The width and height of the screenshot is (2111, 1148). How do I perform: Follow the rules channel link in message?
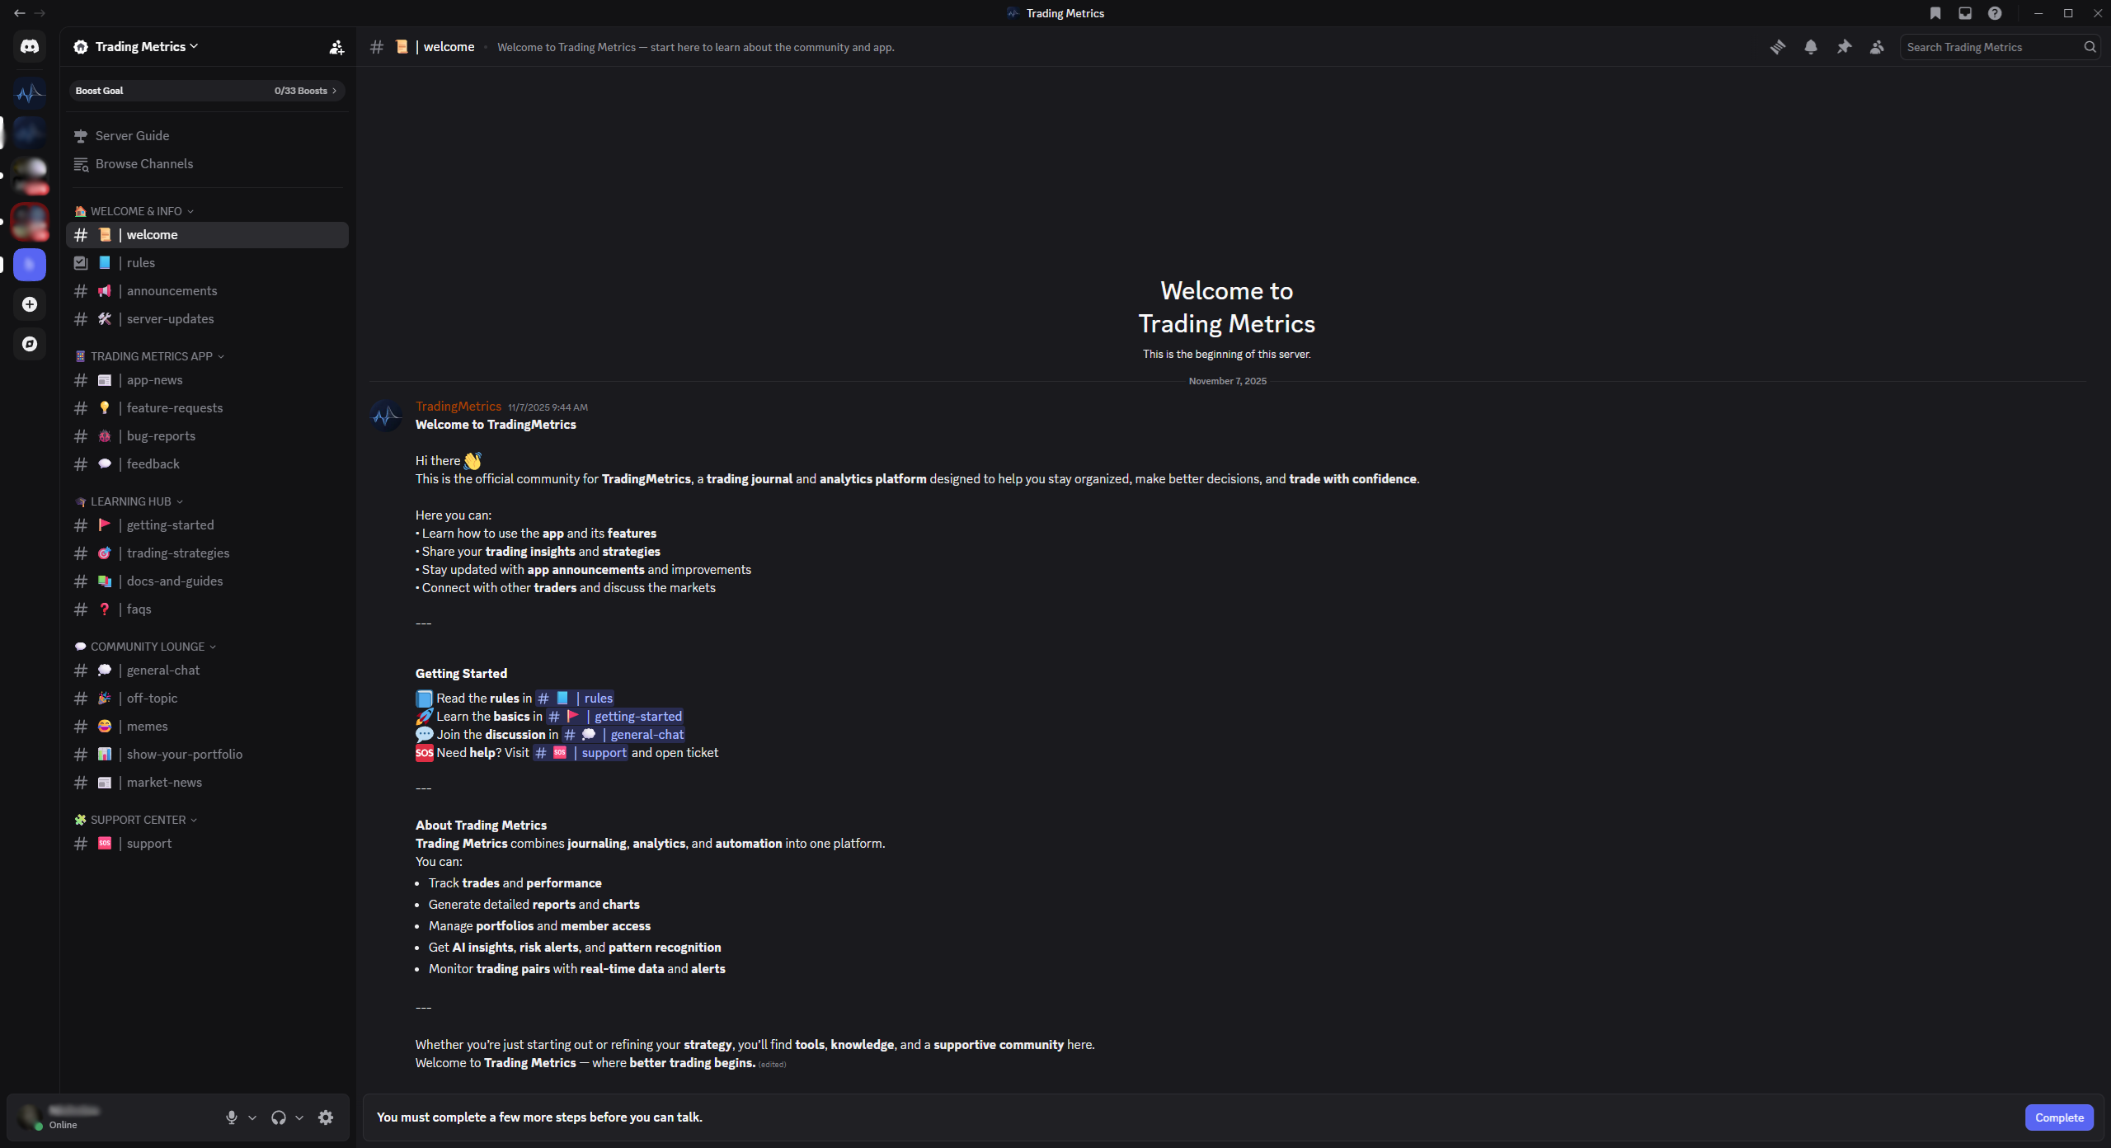click(575, 699)
